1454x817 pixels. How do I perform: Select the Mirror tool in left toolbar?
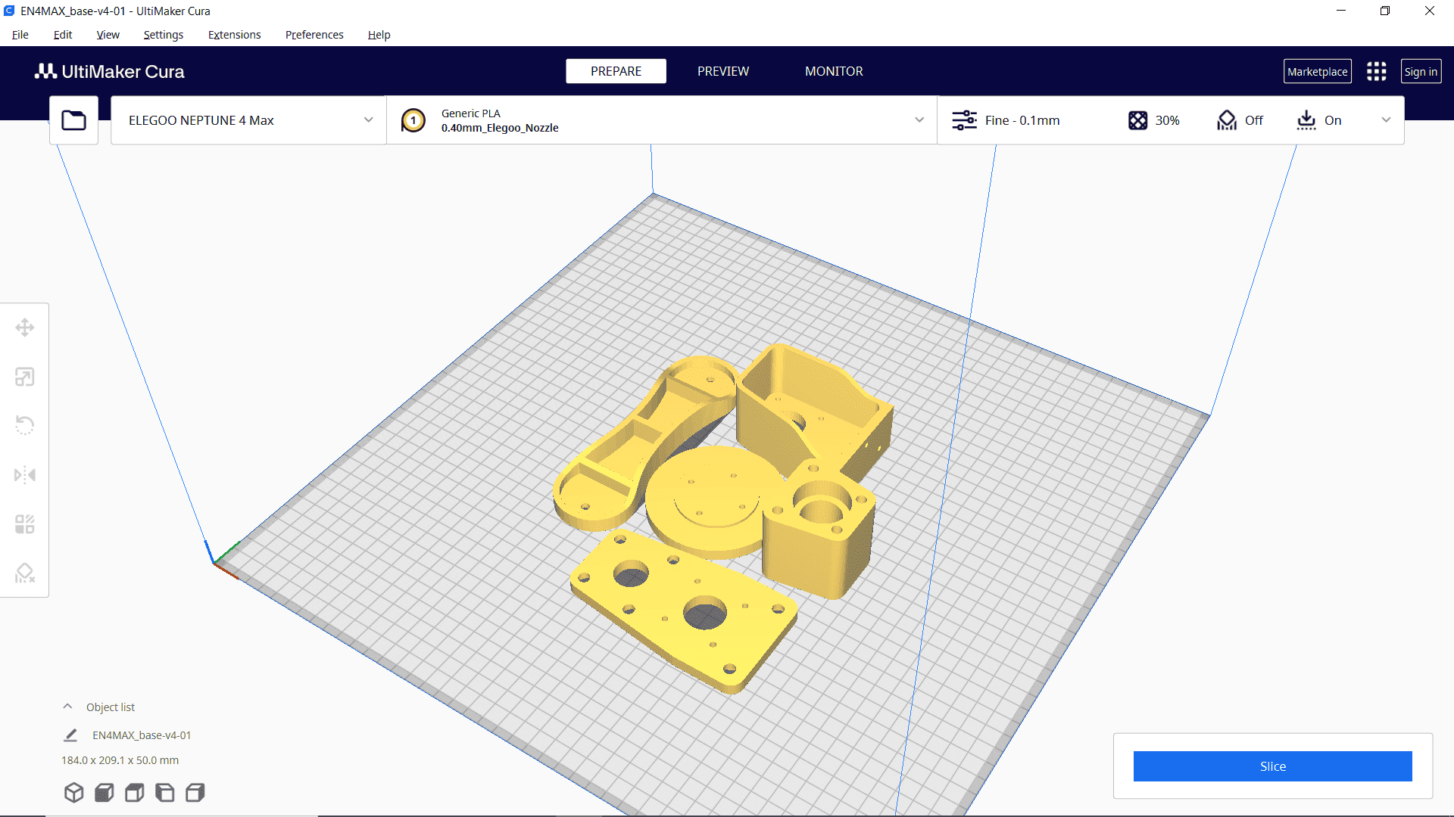(24, 475)
